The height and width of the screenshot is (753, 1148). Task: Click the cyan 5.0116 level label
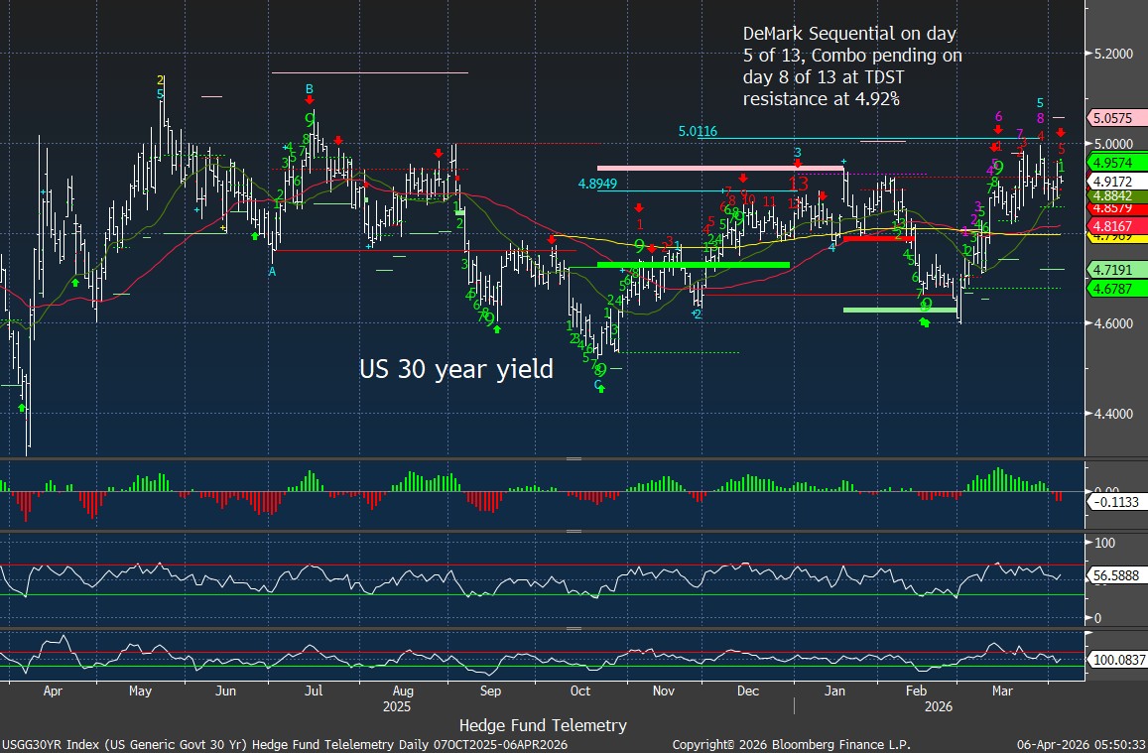[698, 131]
